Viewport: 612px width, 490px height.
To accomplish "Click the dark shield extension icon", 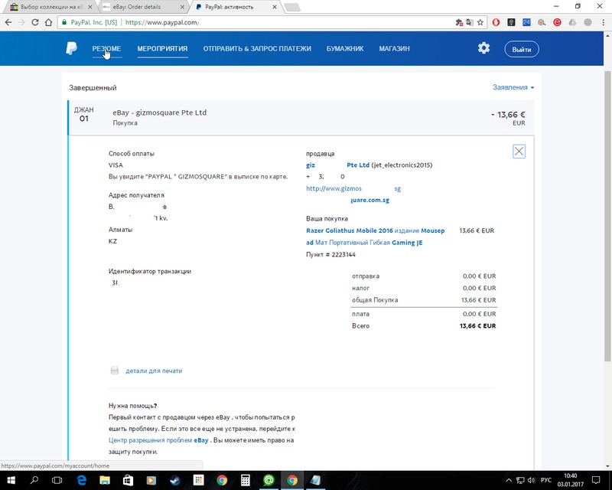I will click(x=511, y=22).
